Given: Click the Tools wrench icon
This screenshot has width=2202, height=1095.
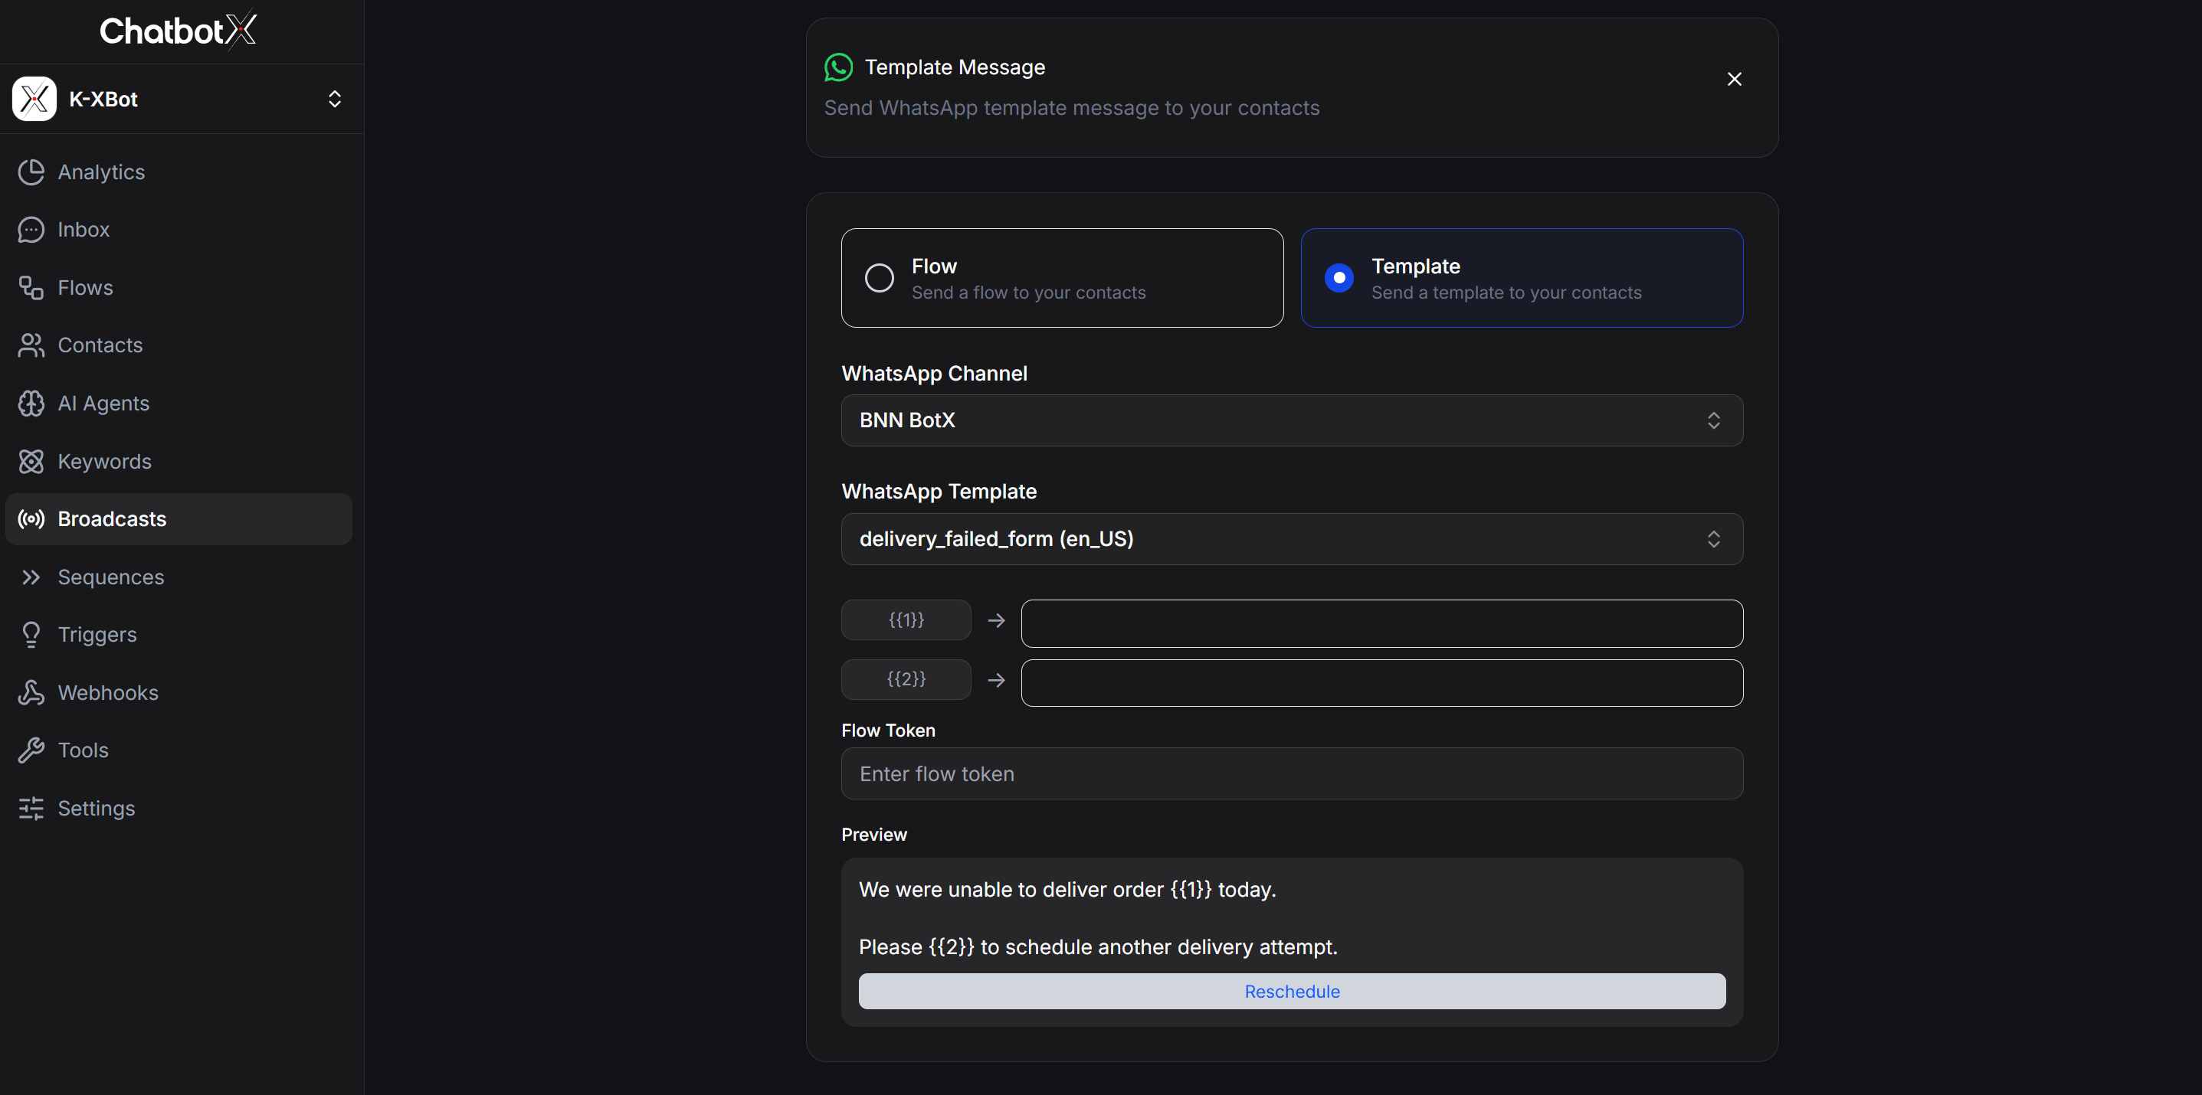Looking at the screenshot, I should click(31, 750).
